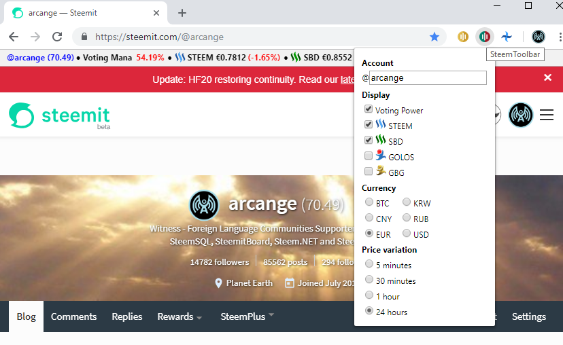This screenshot has height=345, width=563.
Task: Click the Planet Earth location text
Action: [250, 283]
